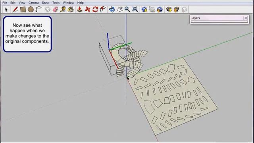Open the Camera menu
The width and height of the screenshot is (254, 143).
point(33,3)
